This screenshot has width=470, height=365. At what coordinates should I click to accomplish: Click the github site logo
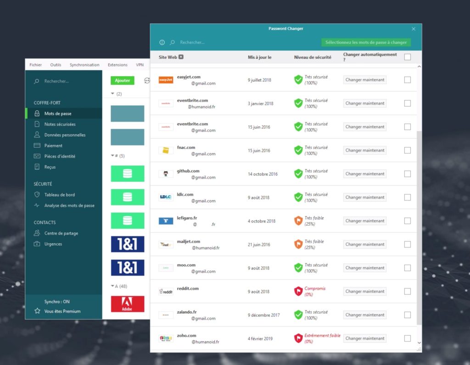[x=166, y=174]
